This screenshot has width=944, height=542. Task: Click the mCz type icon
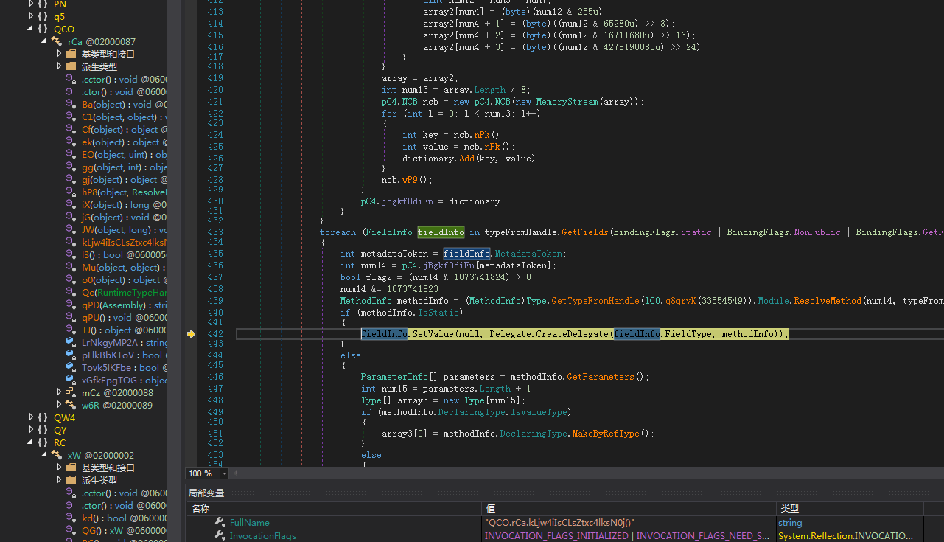[71, 393]
